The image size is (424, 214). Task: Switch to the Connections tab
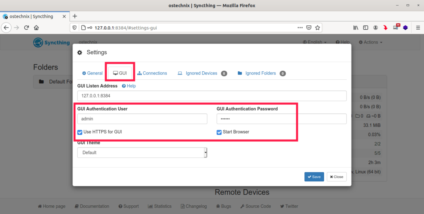pyautogui.click(x=152, y=73)
